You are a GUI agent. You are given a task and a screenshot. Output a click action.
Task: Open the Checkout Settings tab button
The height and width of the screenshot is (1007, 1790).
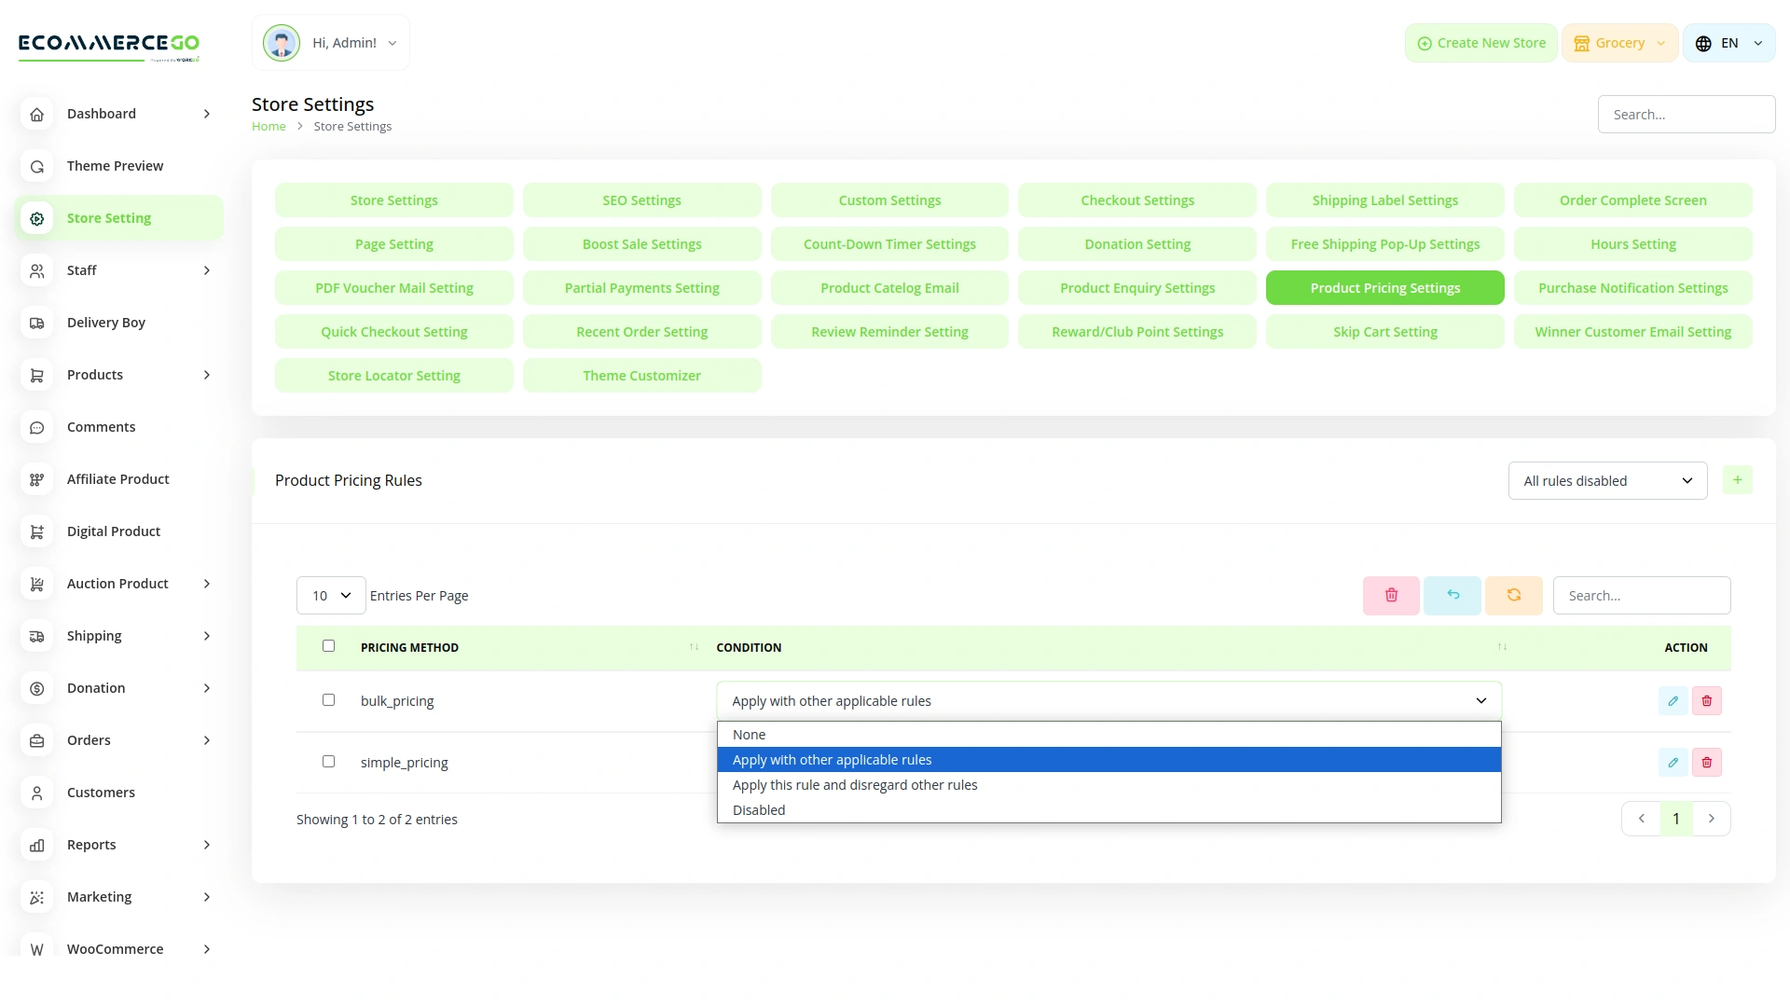[1136, 200]
